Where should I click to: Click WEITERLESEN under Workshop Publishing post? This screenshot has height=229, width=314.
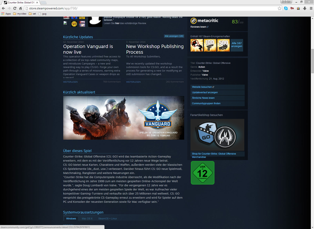(134, 82)
